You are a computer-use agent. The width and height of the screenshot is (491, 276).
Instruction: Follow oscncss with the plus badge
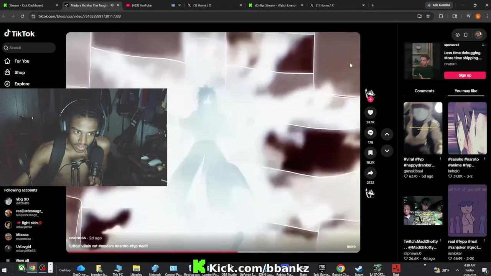(370, 99)
